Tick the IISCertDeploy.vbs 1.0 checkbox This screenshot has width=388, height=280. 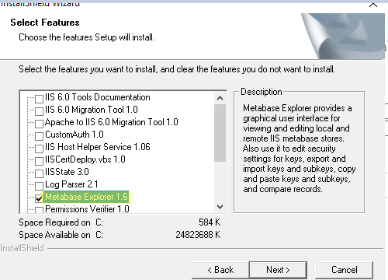(x=39, y=161)
